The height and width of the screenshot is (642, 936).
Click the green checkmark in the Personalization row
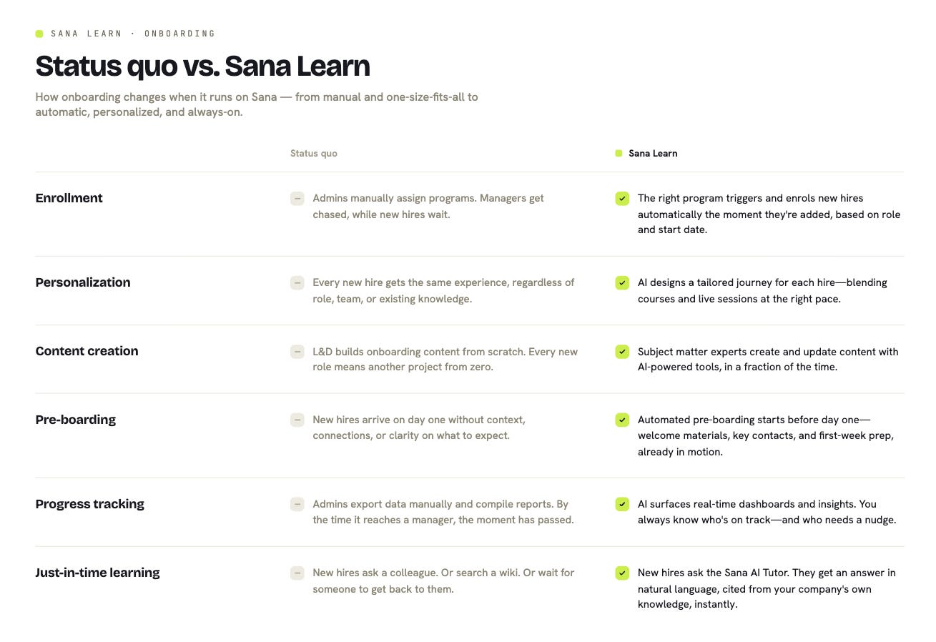click(x=622, y=282)
